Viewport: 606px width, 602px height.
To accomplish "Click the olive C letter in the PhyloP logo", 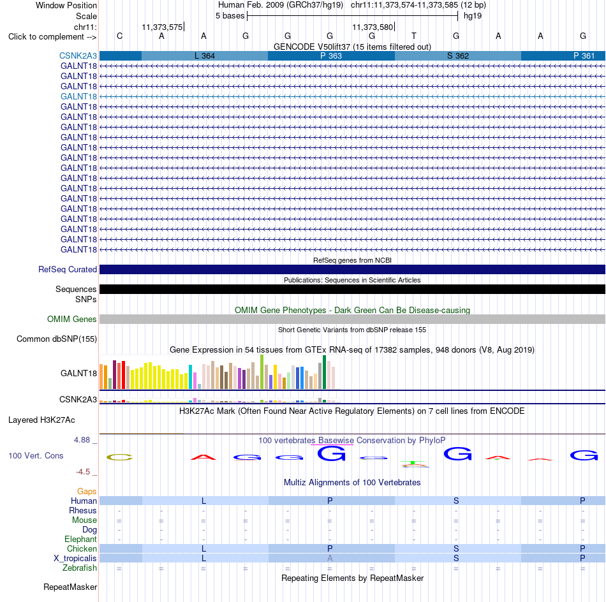I will (x=119, y=457).
